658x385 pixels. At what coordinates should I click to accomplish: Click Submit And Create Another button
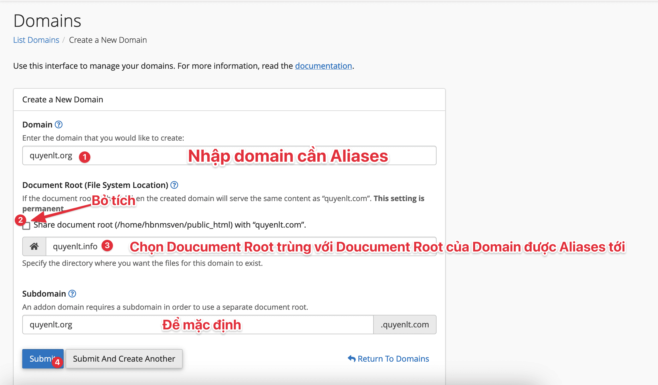point(124,359)
